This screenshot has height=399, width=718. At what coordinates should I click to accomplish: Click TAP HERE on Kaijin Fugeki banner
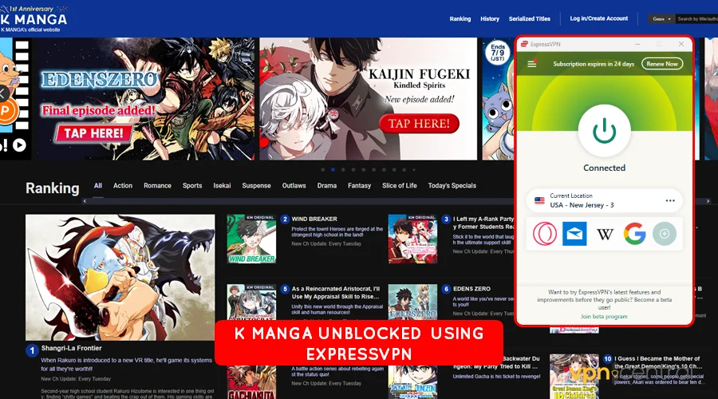coord(419,124)
